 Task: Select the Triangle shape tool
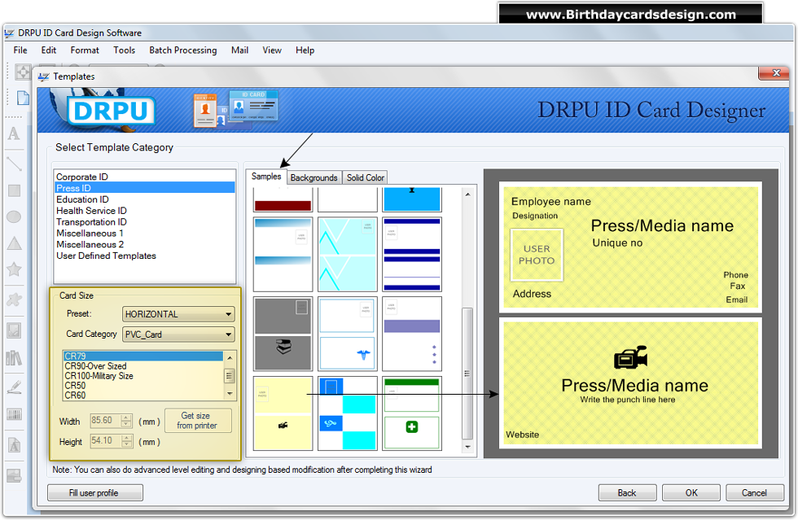pyautogui.click(x=14, y=243)
